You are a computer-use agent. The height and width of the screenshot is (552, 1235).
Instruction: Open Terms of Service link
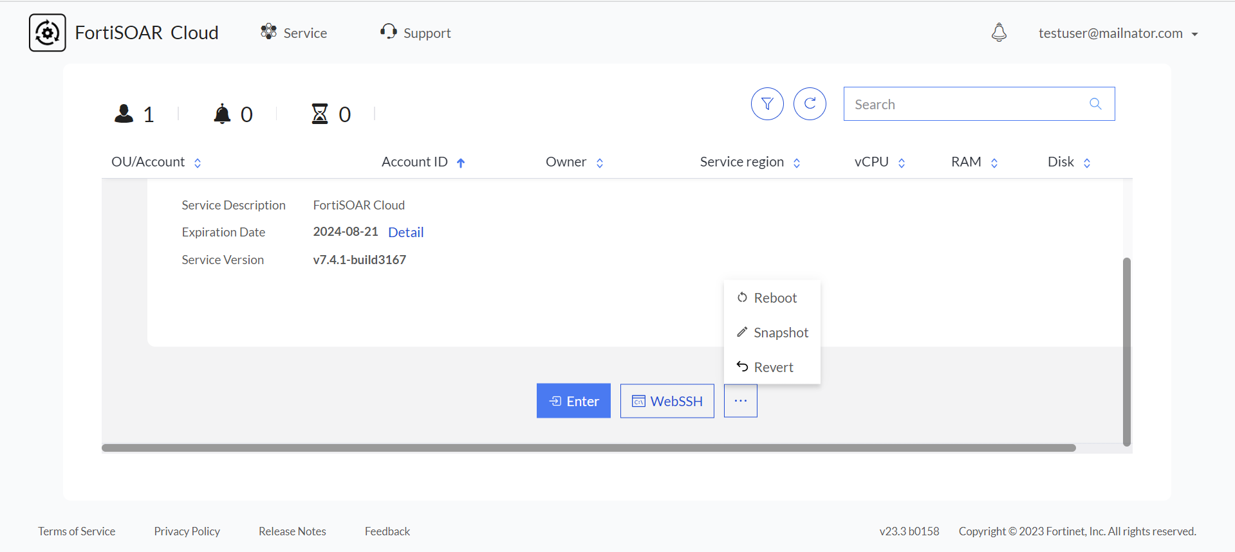pos(77,531)
